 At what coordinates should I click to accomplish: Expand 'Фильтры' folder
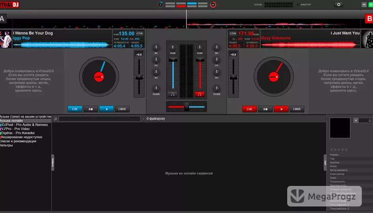[x=7, y=145]
